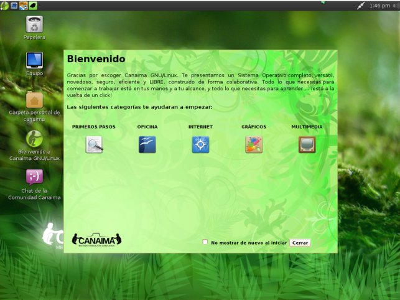Click the PRIMEROS PASOS label

click(x=94, y=127)
